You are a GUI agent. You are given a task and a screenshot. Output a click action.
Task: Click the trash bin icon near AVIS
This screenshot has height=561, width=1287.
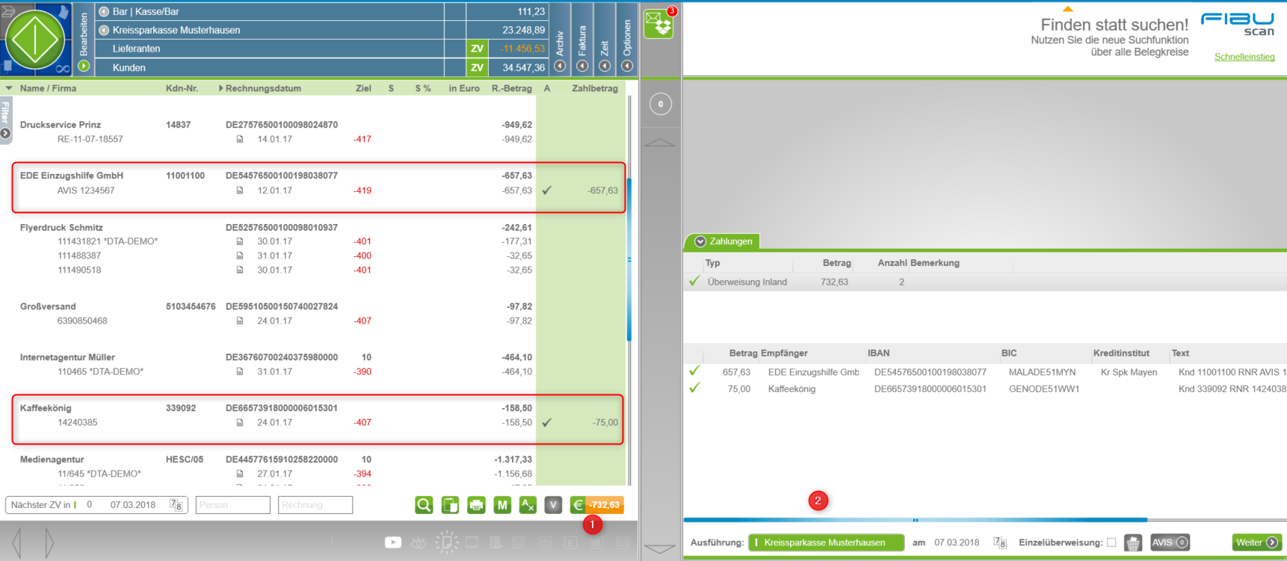pyautogui.click(x=1133, y=543)
